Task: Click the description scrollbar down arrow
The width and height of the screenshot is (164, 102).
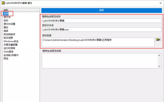Action: click(159, 66)
